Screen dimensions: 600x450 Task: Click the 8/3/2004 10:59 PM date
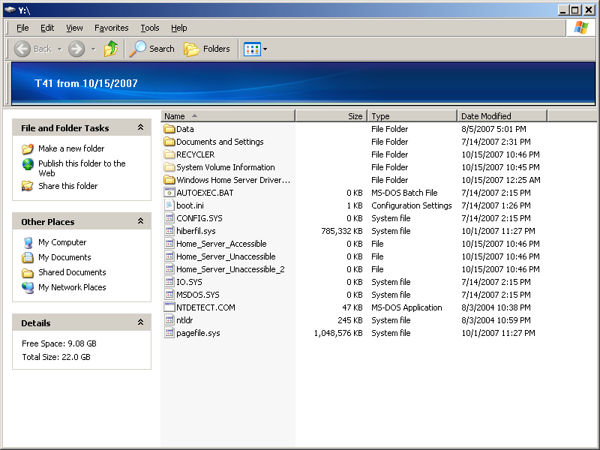coord(496,320)
